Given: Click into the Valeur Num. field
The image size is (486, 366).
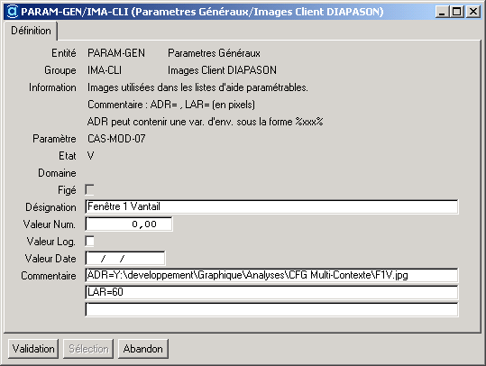Looking at the screenshot, I should click(x=129, y=224).
